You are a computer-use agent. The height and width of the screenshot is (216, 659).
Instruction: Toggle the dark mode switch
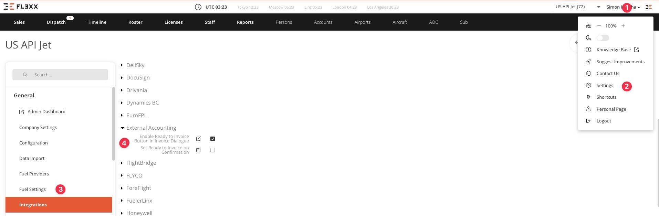603,38
